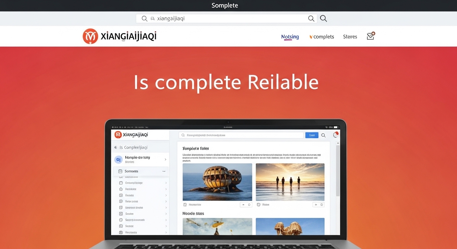This screenshot has height=249, width=457.
Task: Open the profile avatar with red badge
Action: (336, 135)
